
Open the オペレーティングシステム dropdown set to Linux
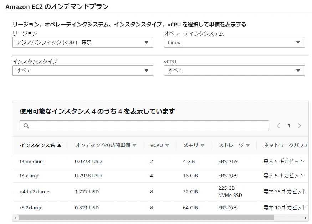(x=234, y=42)
